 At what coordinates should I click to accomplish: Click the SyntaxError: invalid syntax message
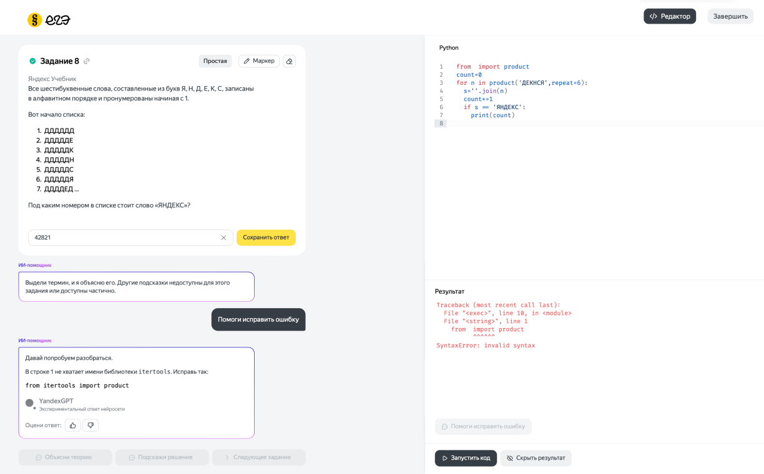486,346
